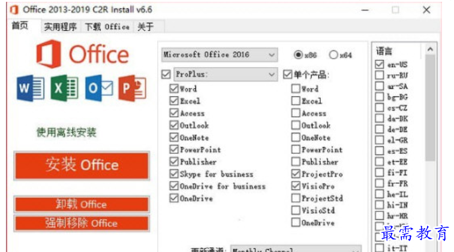The height and width of the screenshot is (252, 454).
Task: Uncheck OneNote under ProPlus
Action: point(174,137)
